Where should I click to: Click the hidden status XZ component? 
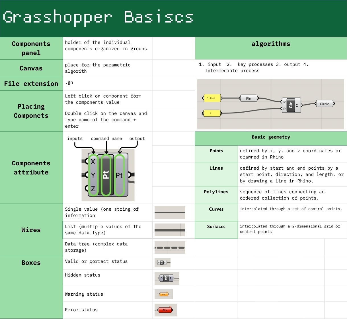[x=166, y=278]
